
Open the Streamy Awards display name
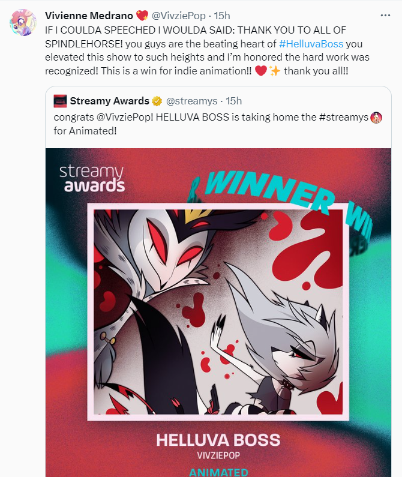click(110, 101)
